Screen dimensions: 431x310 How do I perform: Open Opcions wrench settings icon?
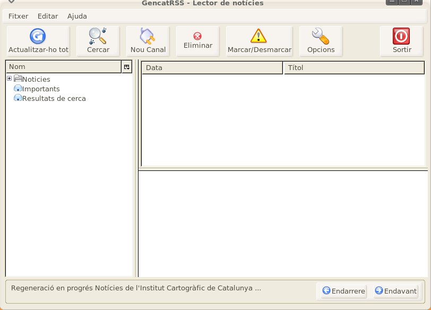321,36
